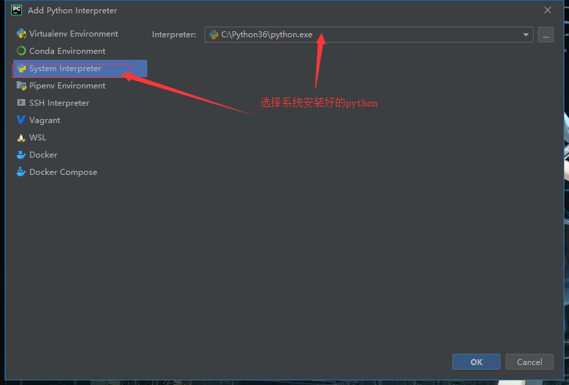Open the browse ellipsis button
Viewport: 569px width, 385px height.
546,35
